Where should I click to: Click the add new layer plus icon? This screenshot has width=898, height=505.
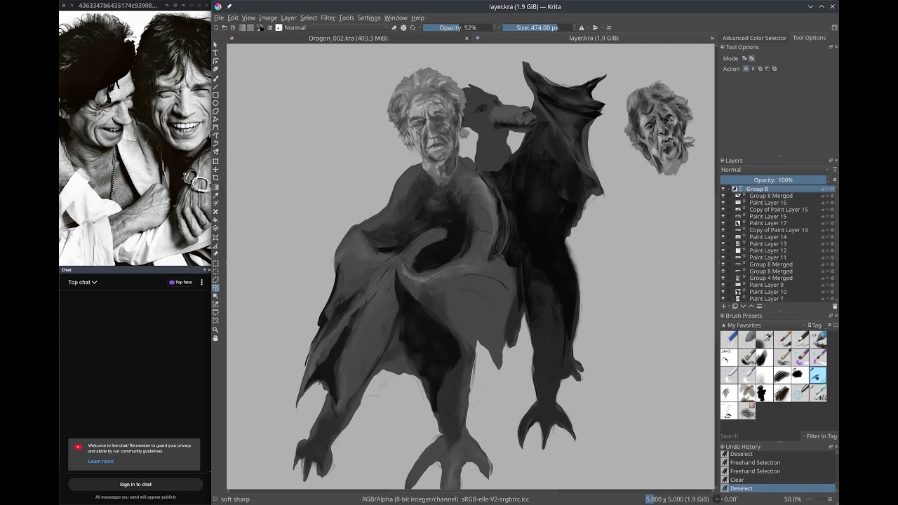(724, 307)
